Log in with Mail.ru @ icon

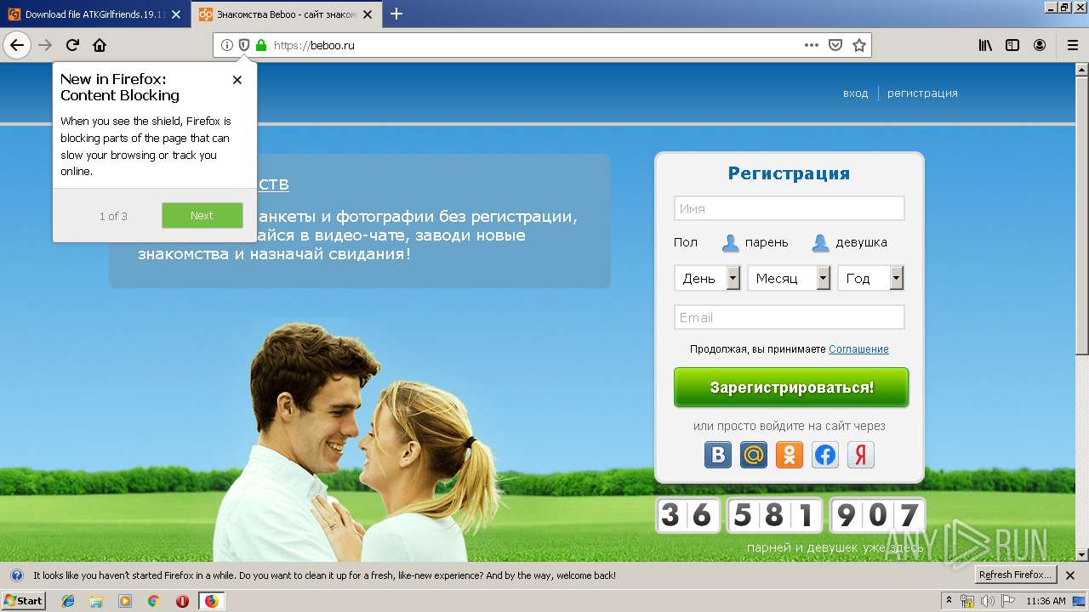754,455
